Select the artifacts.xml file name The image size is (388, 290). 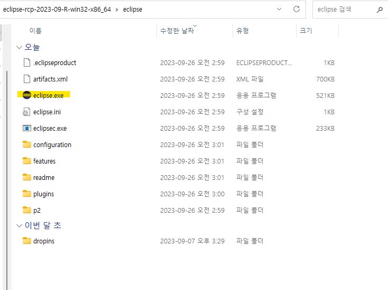tap(50, 79)
